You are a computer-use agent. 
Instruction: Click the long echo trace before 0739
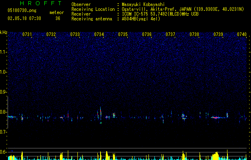(219, 118)
